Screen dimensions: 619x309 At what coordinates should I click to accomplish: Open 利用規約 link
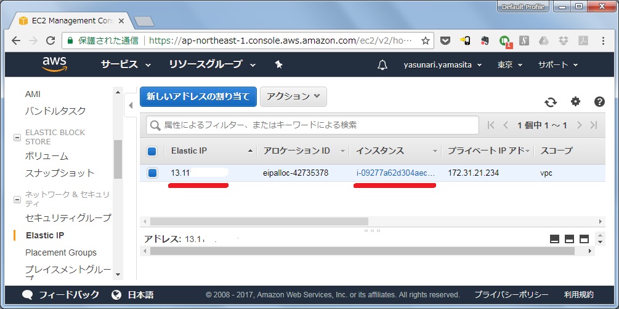coord(579,294)
